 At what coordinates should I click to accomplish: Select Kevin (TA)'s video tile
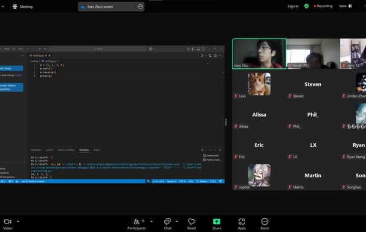click(313, 54)
